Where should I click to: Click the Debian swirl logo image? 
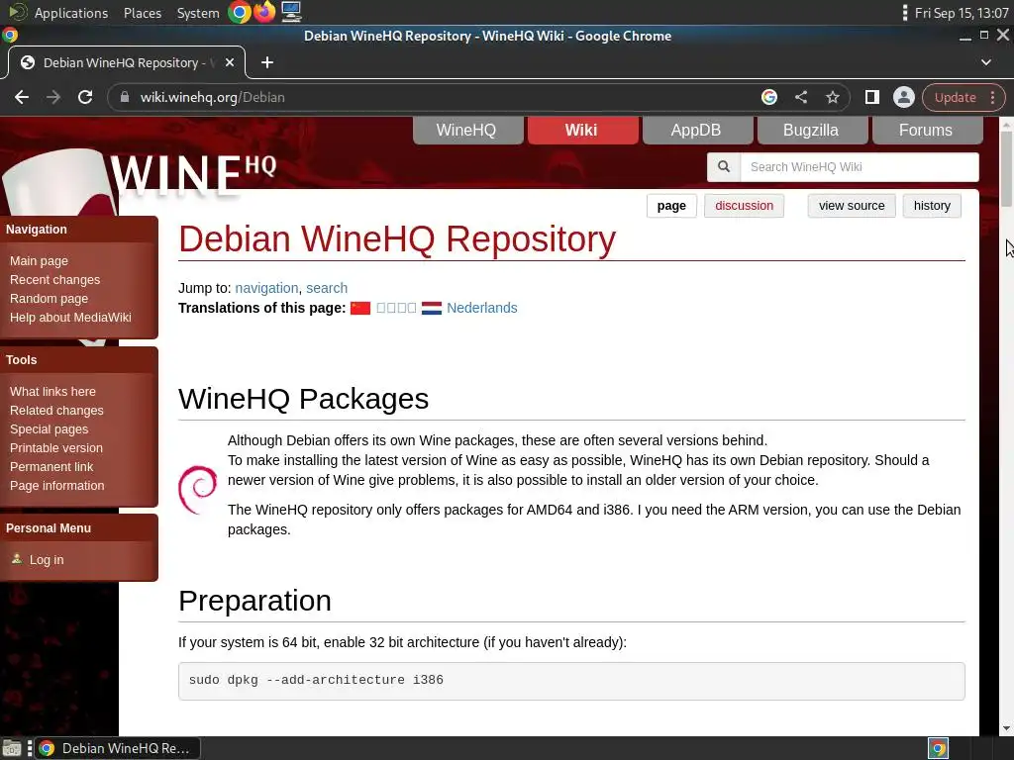point(197,489)
